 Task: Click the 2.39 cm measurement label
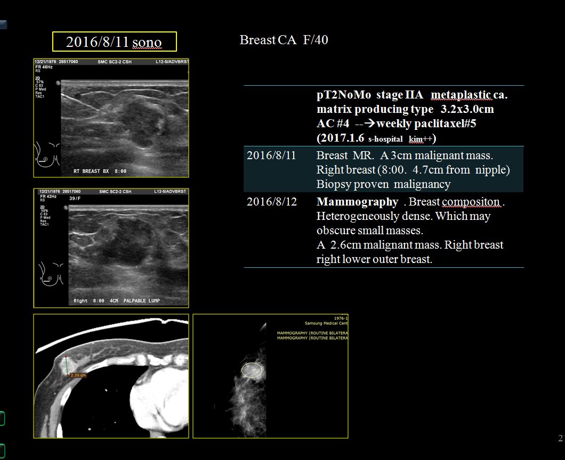tap(78, 375)
